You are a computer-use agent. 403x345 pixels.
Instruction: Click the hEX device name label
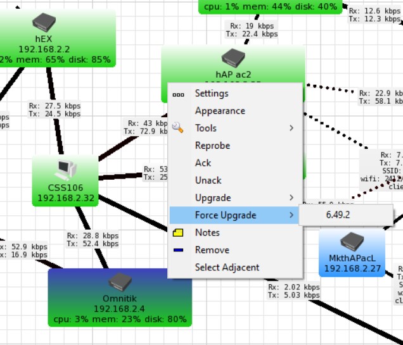(x=44, y=39)
